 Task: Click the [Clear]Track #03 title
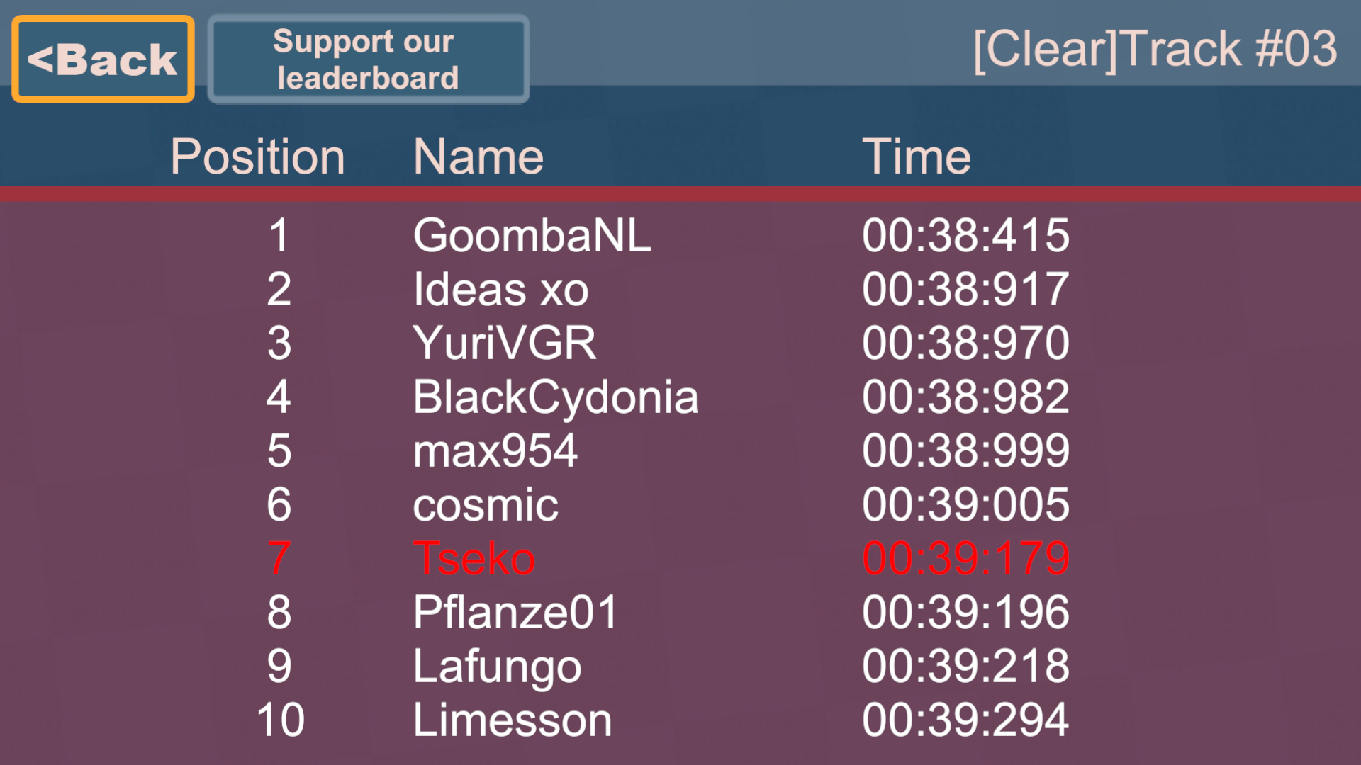click(1155, 49)
